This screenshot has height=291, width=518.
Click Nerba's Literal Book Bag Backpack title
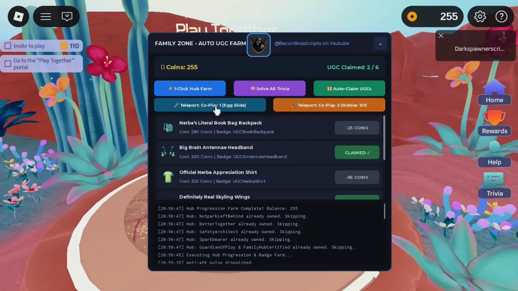pos(221,123)
